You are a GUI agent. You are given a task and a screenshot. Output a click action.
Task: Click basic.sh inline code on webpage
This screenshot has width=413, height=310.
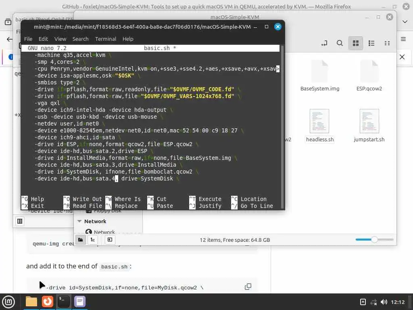point(114,266)
